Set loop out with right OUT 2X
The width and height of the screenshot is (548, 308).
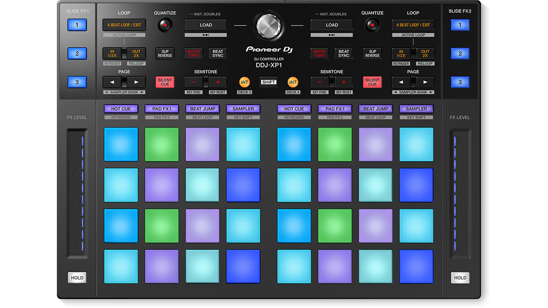point(425,54)
